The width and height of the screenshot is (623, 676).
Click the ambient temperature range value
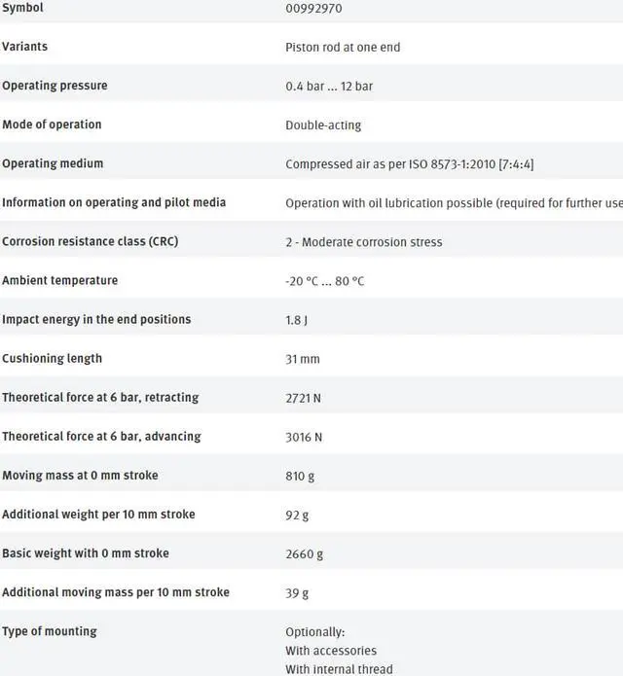click(325, 281)
